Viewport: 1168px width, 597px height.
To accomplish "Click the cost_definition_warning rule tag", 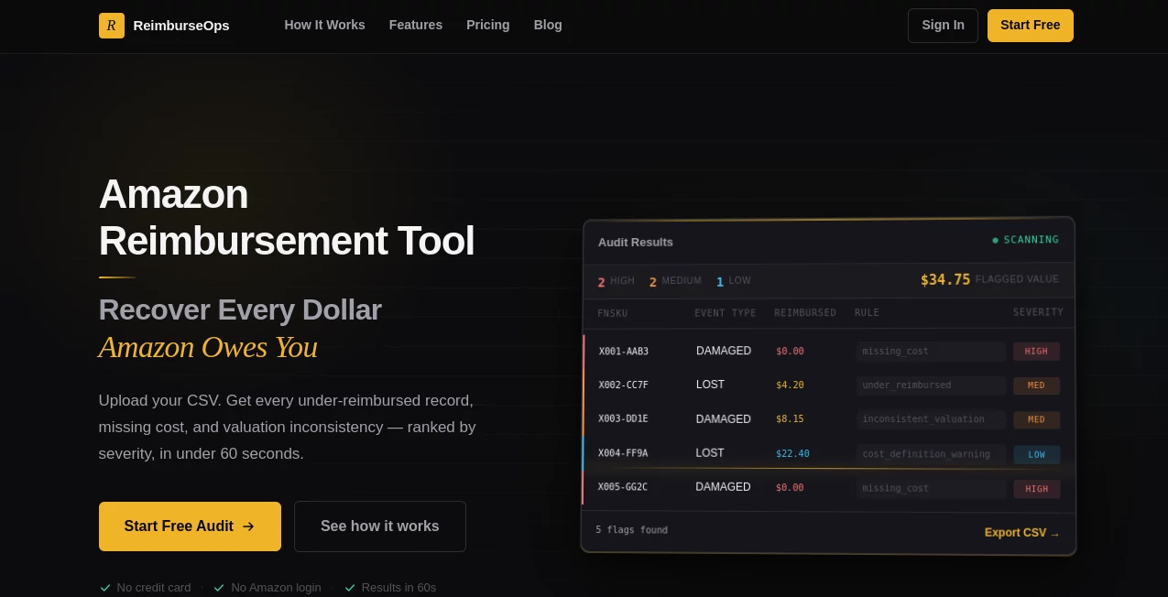I will click(x=931, y=454).
